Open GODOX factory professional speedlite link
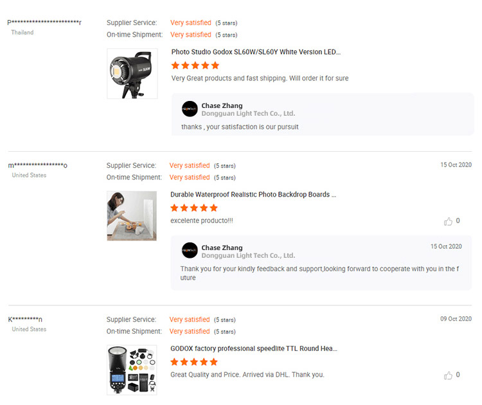The image size is (482, 405). [x=254, y=348]
